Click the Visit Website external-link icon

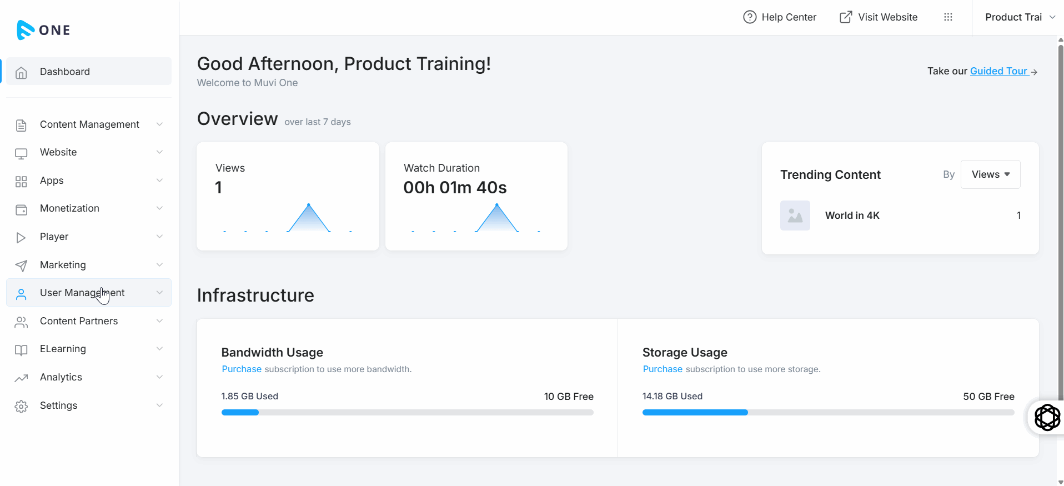[846, 17]
